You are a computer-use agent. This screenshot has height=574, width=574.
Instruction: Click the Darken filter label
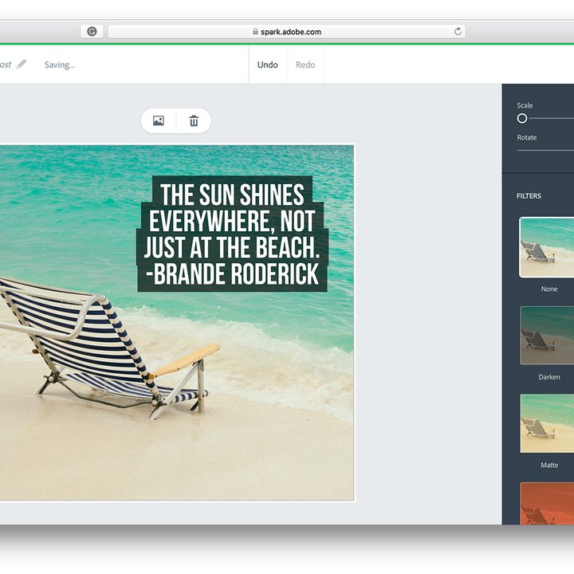(549, 376)
